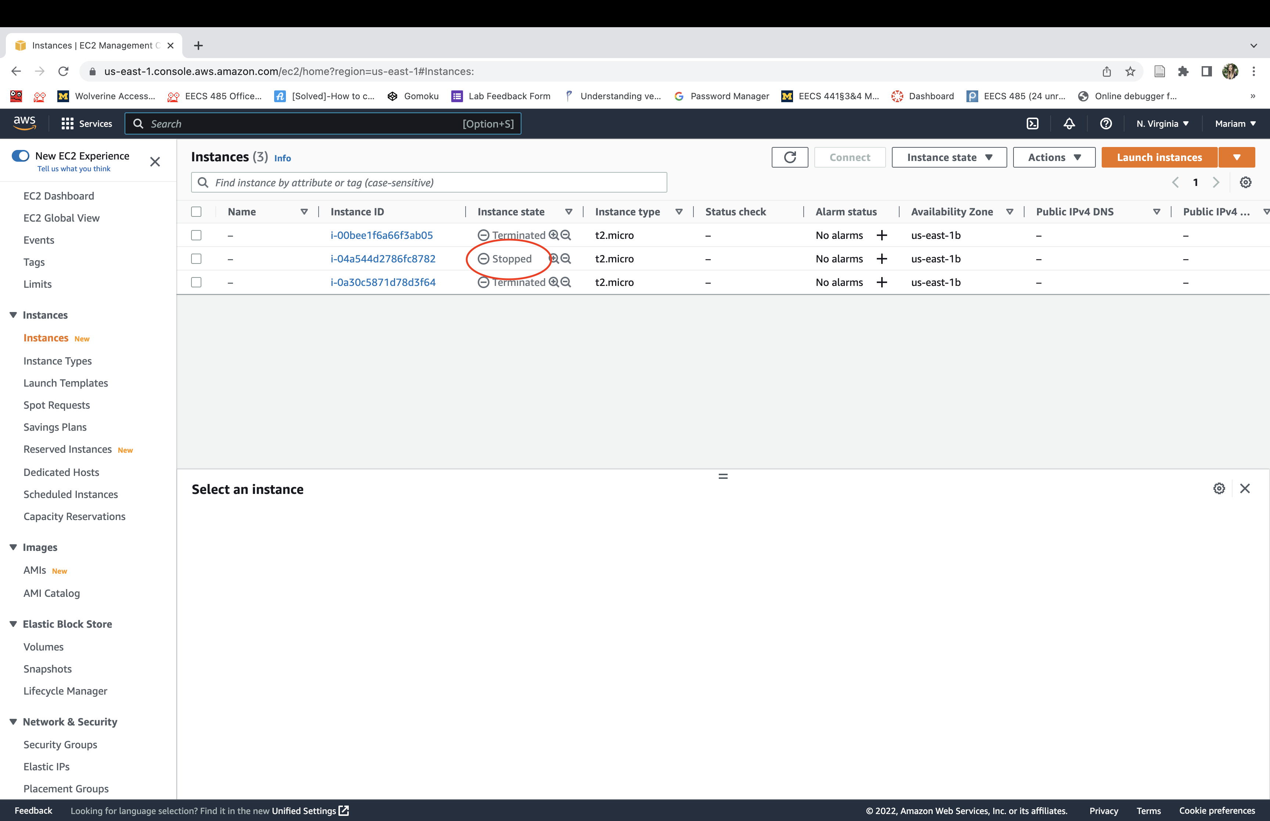Toggle the New EC2 Experience switch
Screen dimensions: 1270x821
(21, 156)
